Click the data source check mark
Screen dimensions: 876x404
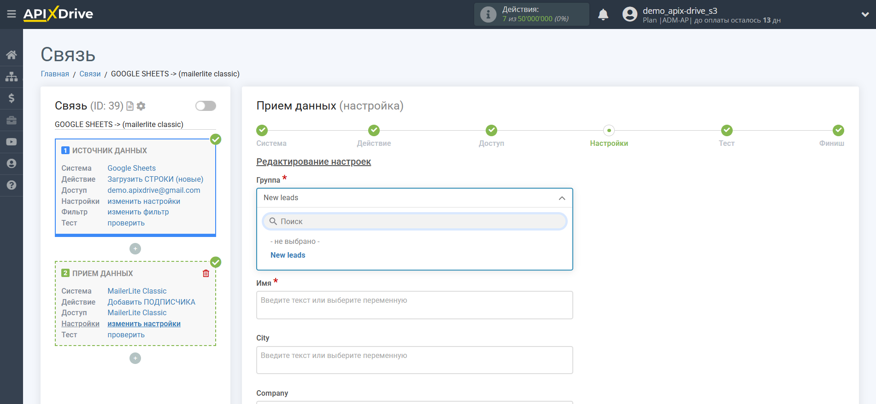(x=216, y=139)
